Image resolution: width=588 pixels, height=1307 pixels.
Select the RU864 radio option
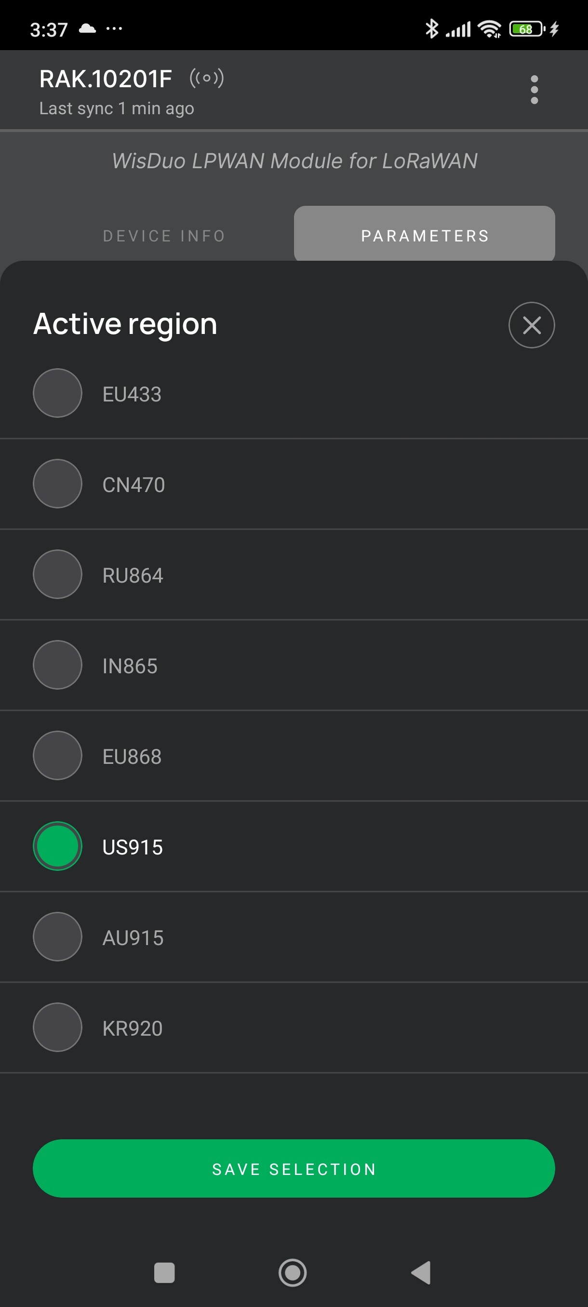(x=57, y=574)
